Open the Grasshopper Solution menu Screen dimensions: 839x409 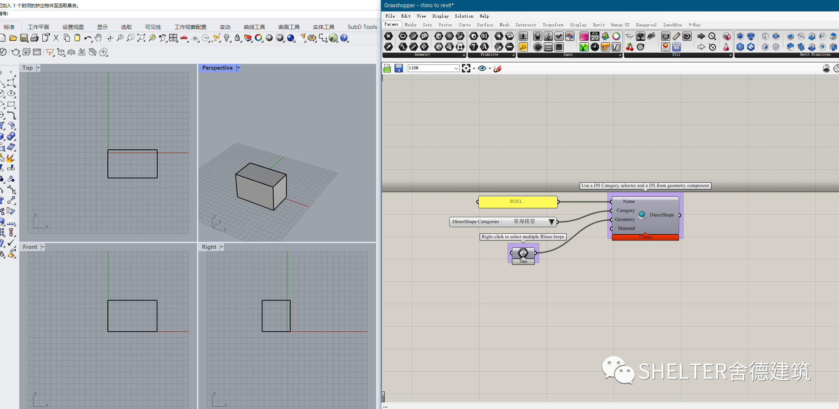click(464, 16)
